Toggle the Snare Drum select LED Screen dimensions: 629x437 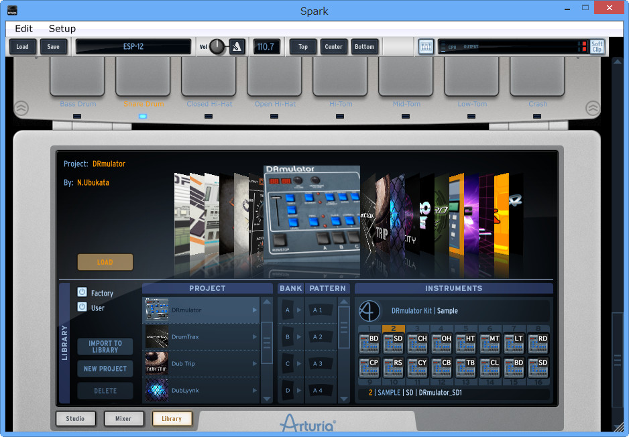click(x=143, y=116)
